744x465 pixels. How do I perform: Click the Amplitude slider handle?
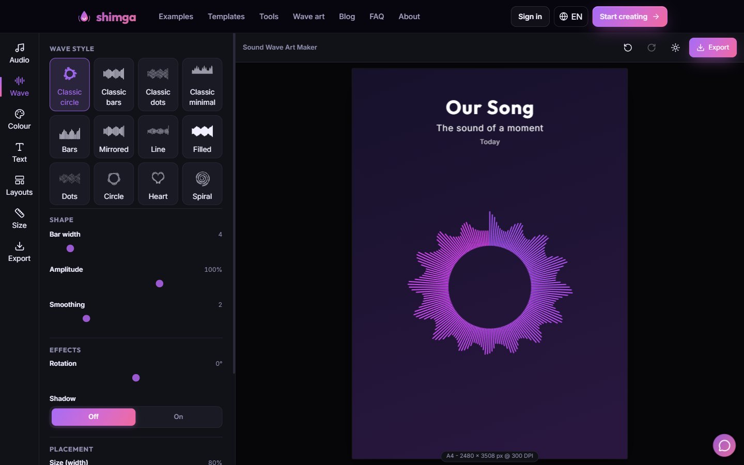[x=160, y=284]
